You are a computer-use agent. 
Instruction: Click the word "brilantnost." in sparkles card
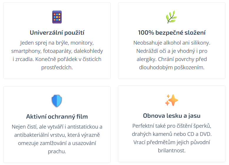[172, 151]
